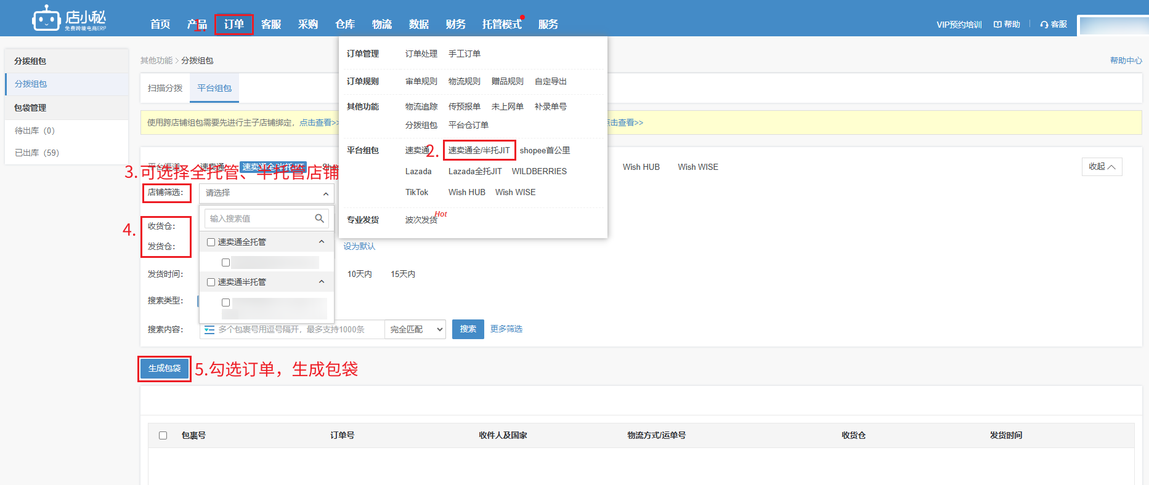
Task: Open the 更多筛选 link
Action: [506, 329]
